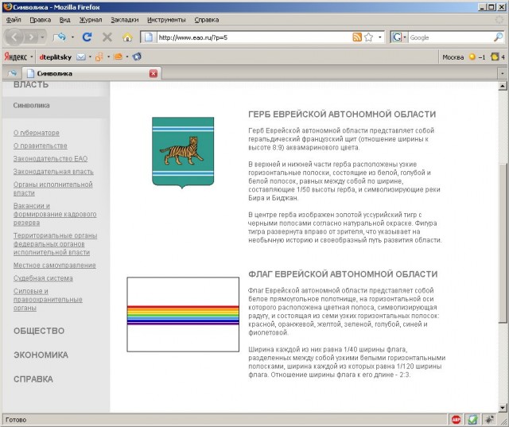Click the blue Yandex toolbar icon after dropdowns
Viewport: 509px width, 427px height.
(137, 56)
